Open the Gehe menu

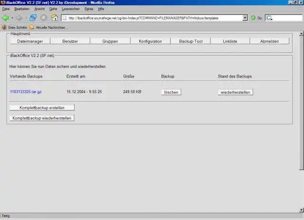click(53, 9)
